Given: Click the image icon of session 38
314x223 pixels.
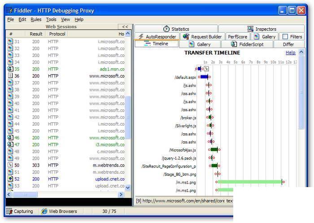Looking at the screenshot, I should tap(10, 90).
